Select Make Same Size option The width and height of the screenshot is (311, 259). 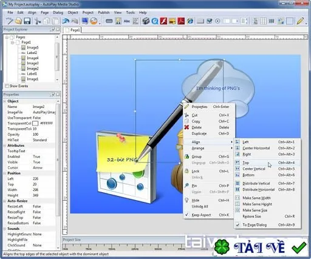pyautogui.click(x=267, y=210)
